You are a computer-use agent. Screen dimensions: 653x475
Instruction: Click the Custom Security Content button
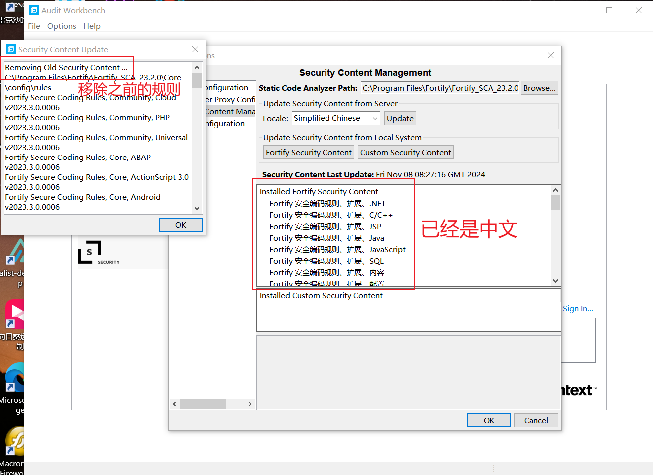pyautogui.click(x=406, y=152)
